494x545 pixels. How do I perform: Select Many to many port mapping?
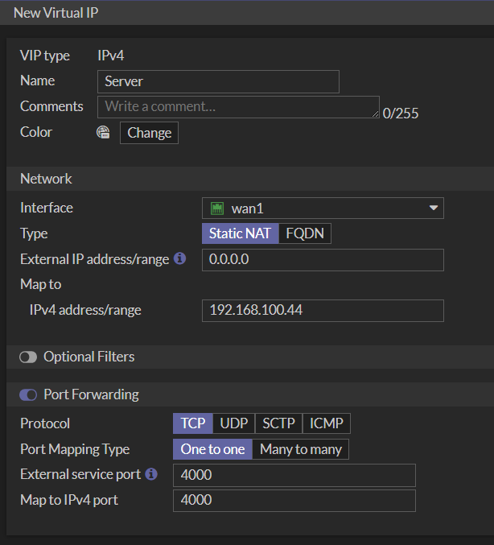(301, 449)
